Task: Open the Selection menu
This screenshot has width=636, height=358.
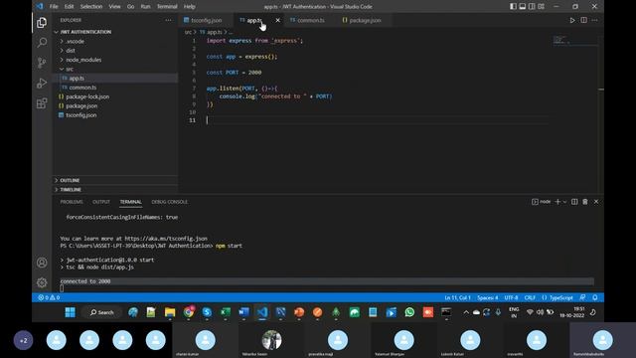Action: point(91,7)
